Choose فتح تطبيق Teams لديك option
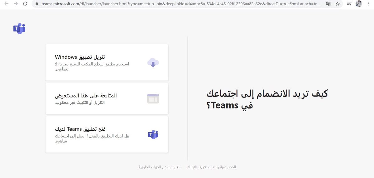This screenshot has width=374, height=178. [107, 134]
